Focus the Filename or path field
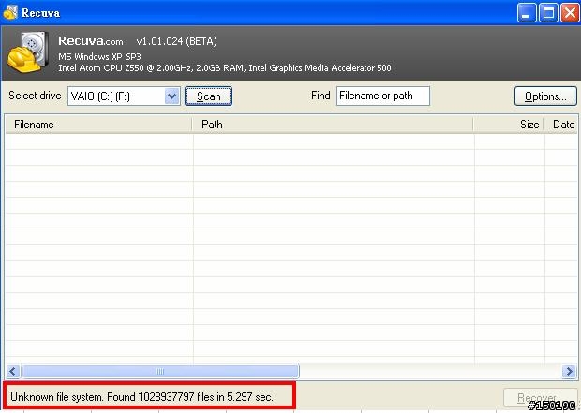This screenshot has width=581, height=413. pyautogui.click(x=383, y=96)
